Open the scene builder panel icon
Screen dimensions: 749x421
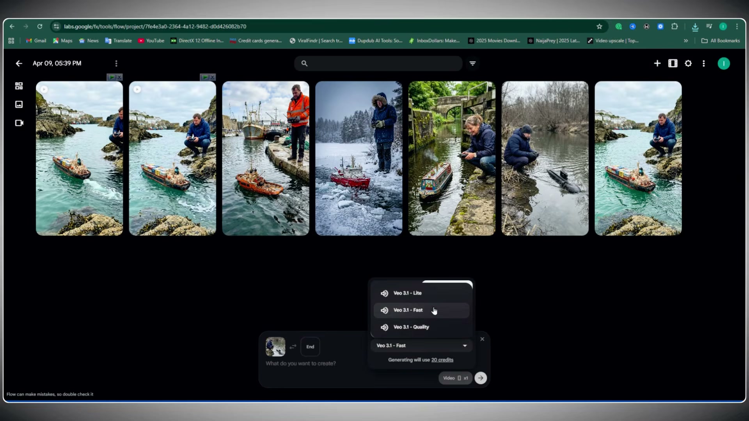pos(673,64)
